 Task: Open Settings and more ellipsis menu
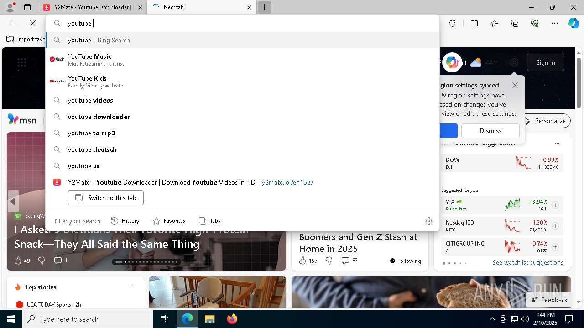pos(555,23)
